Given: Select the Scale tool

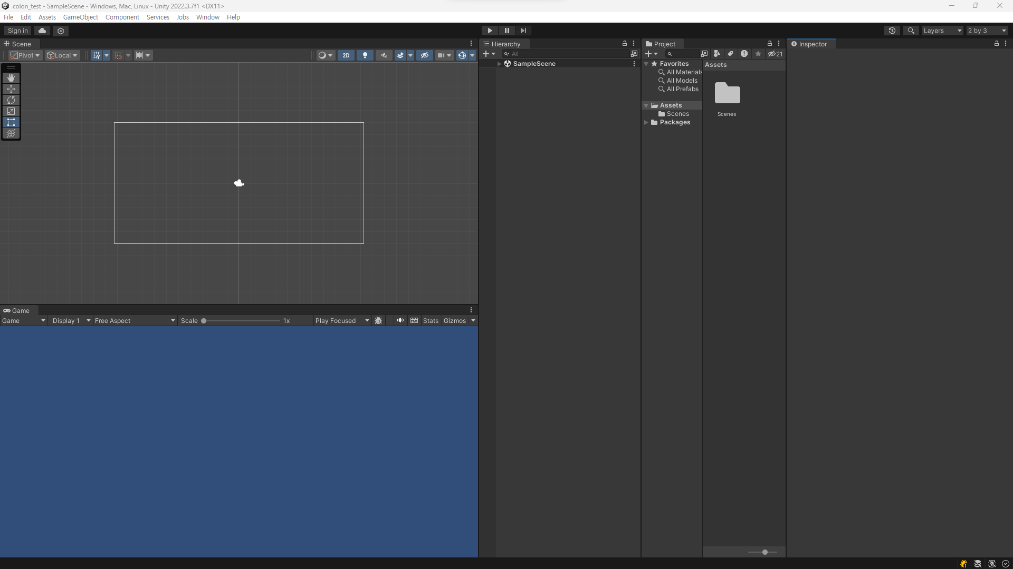Looking at the screenshot, I should (x=11, y=111).
